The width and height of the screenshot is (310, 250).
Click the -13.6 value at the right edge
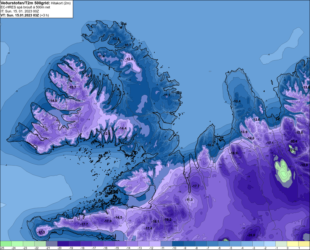point(306,87)
